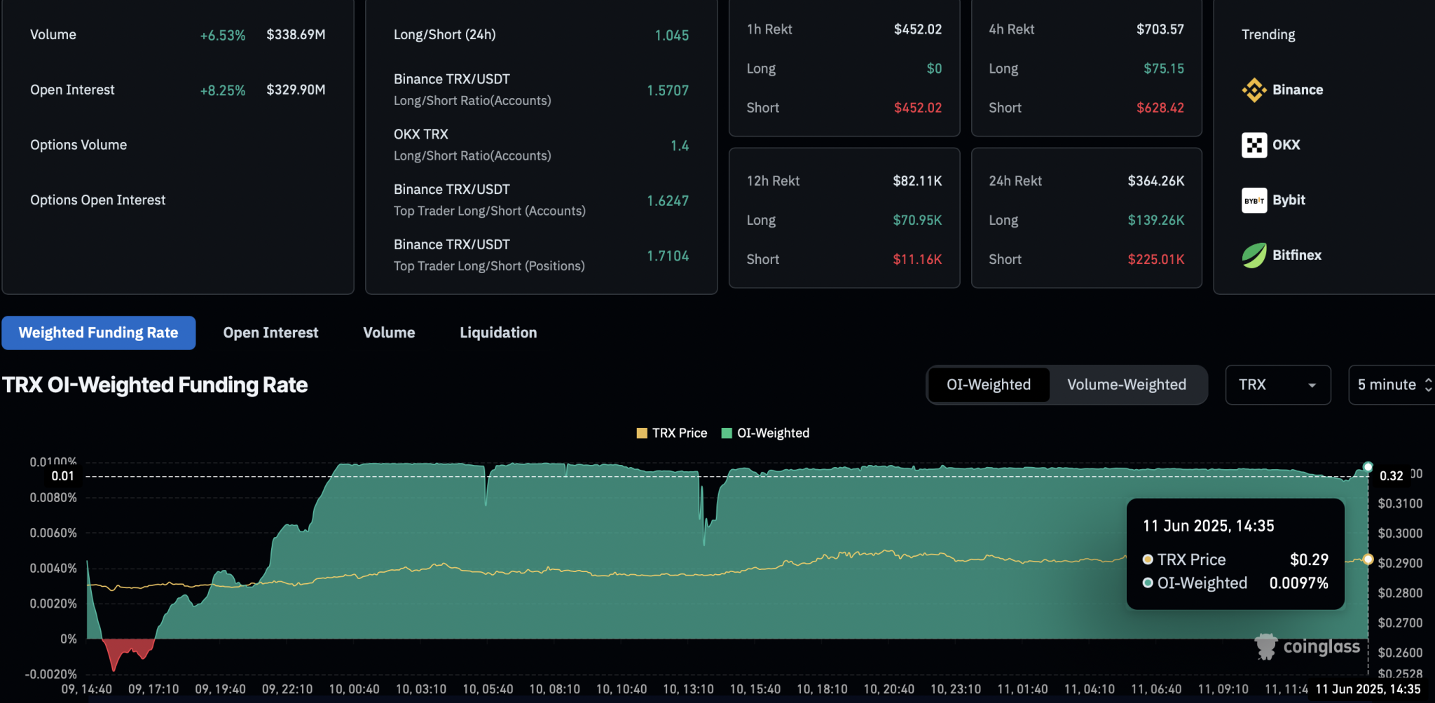Open the TRX coin dropdown
Viewport: 1435px width, 703px height.
(x=1278, y=384)
